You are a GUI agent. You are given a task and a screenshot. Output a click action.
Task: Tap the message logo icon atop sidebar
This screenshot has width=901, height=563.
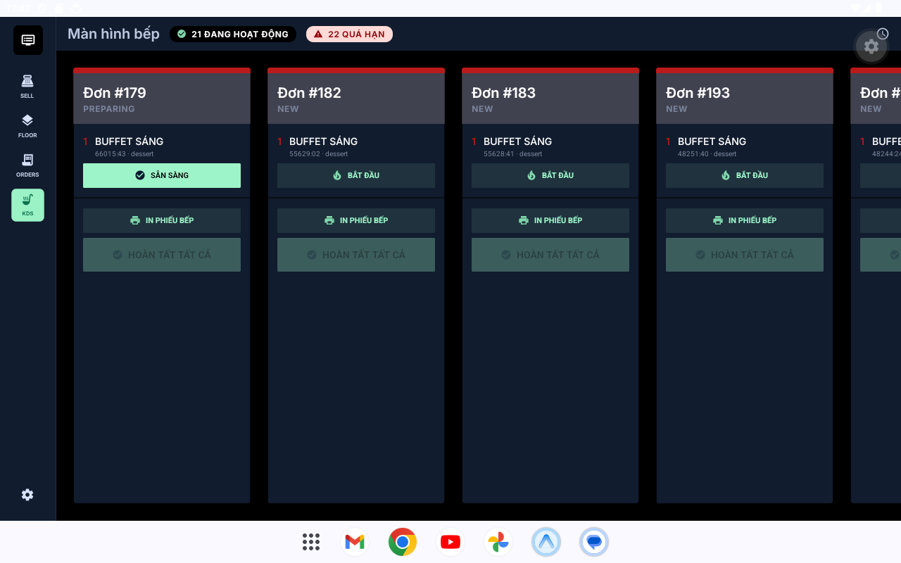coord(28,40)
